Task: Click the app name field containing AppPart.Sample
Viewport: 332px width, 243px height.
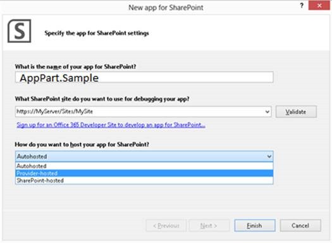Action: (x=144, y=77)
